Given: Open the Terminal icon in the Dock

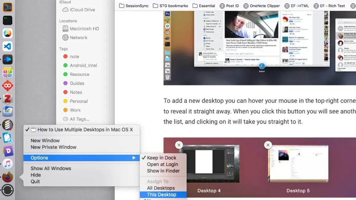Looking at the screenshot, I should (x=7, y=20).
